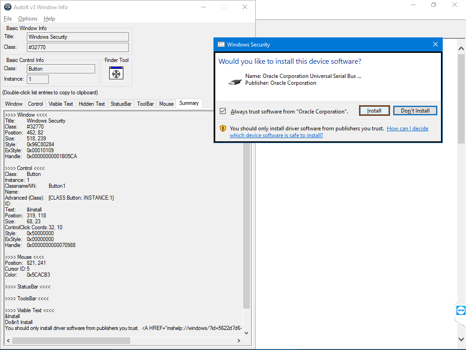Click the window Class field showing #32770
466x350 pixels.
tap(78, 47)
